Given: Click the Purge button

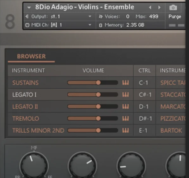Looking at the screenshot, I should pyautogui.click(x=175, y=17).
